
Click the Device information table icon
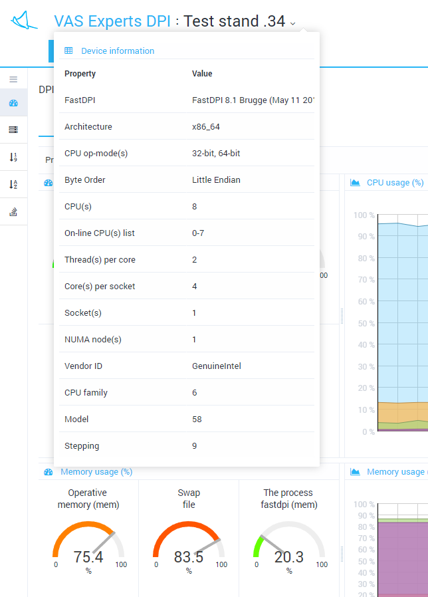click(68, 51)
